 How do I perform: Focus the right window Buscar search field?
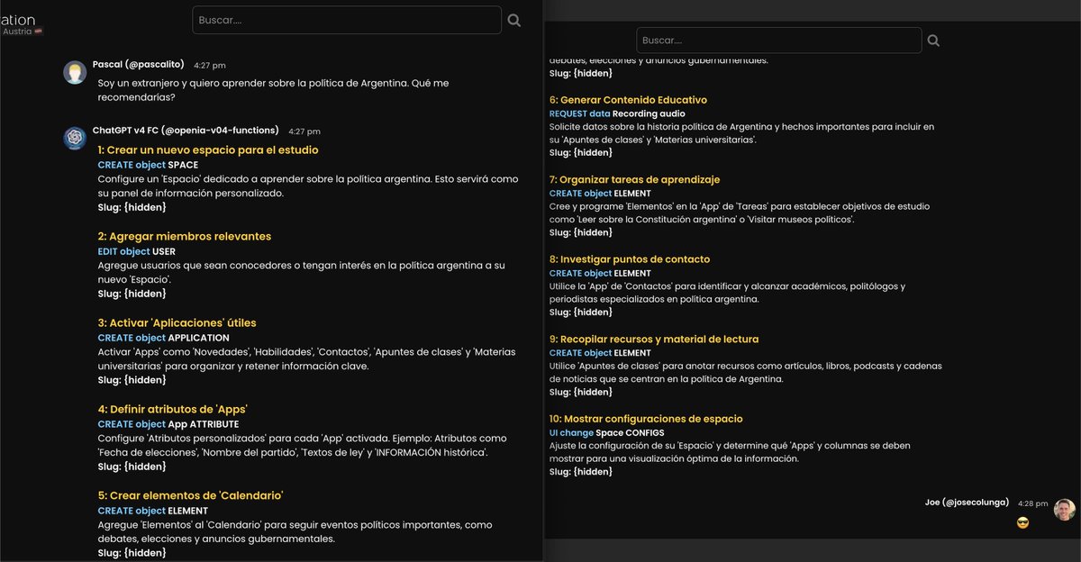point(779,41)
